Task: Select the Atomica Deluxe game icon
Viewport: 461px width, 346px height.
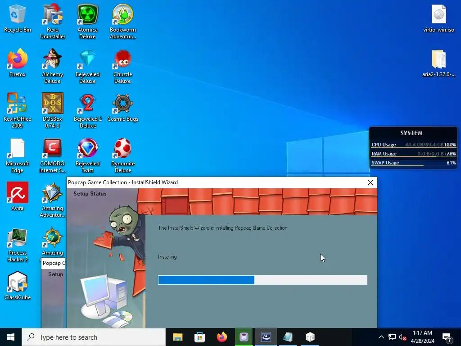Action: point(88,22)
